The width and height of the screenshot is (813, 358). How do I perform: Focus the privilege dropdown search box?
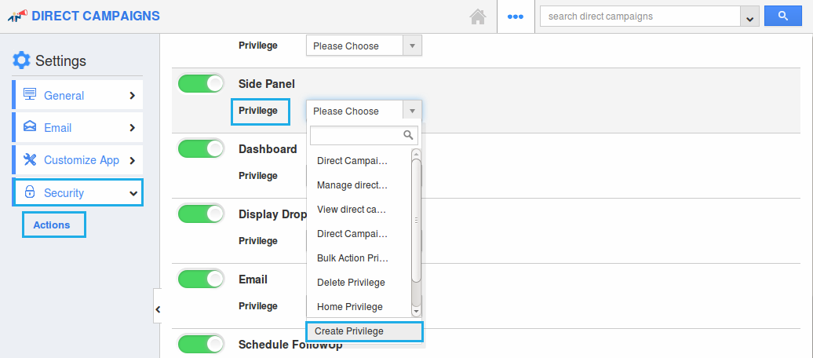point(364,135)
